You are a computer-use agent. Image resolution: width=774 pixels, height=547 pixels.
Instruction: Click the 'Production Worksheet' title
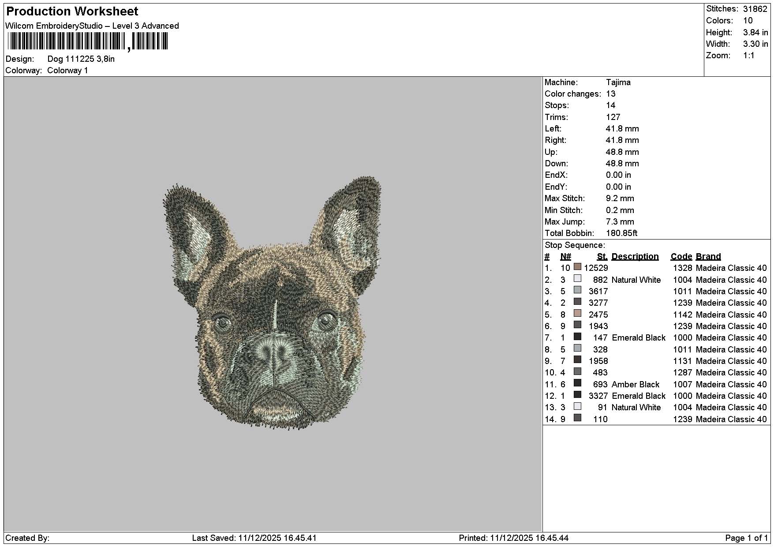[x=72, y=11]
